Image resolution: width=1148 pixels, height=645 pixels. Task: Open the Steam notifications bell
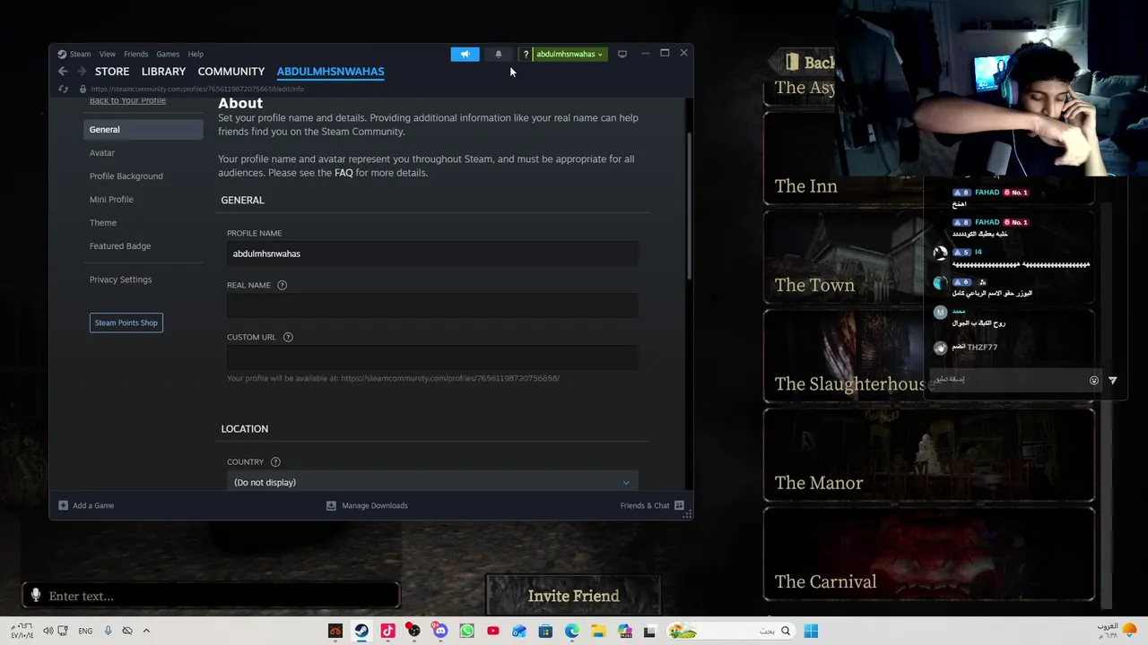(x=499, y=54)
